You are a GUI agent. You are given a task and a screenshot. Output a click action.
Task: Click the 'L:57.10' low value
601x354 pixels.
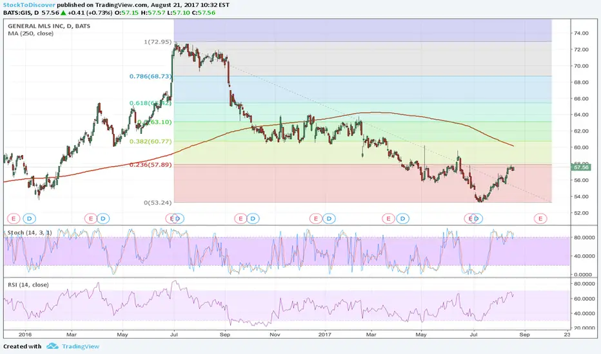click(x=178, y=13)
